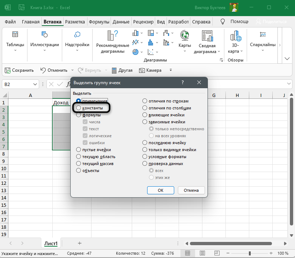Open the Спарклайны dropdown

(x=262, y=50)
